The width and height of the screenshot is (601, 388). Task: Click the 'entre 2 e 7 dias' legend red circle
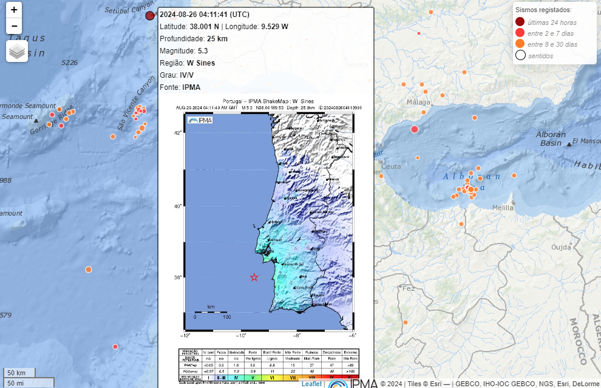pyautogui.click(x=520, y=33)
